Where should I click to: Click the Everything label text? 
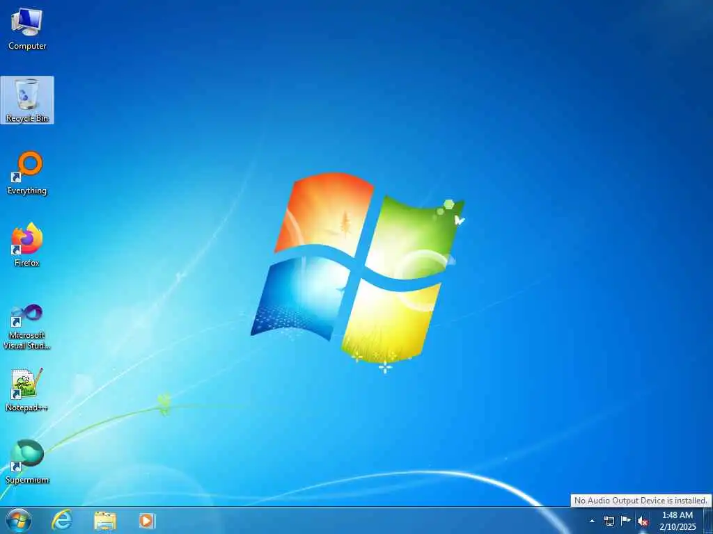tap(27, 191)
